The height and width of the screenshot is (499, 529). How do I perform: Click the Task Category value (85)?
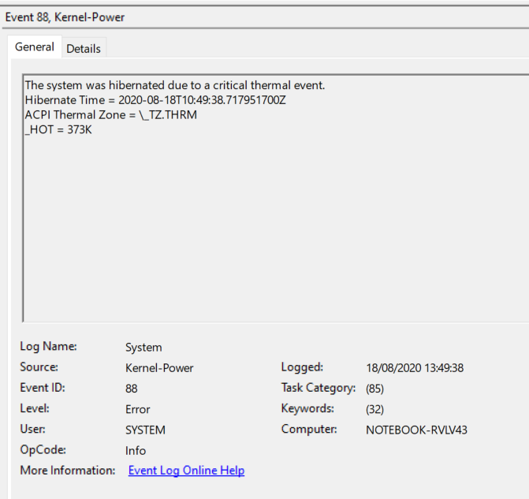(374, 389)
